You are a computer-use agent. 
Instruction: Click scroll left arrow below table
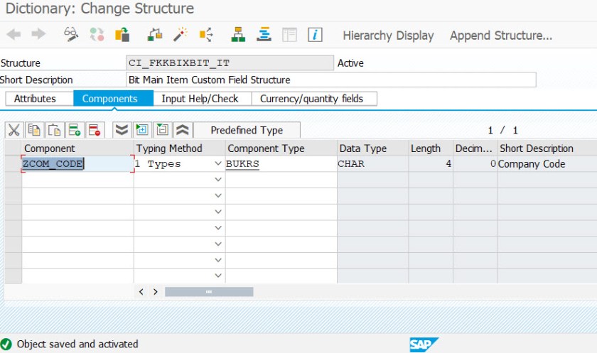point(141,292)
